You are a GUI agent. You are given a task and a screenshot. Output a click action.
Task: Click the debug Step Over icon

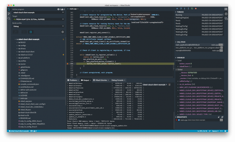[181, 8]
